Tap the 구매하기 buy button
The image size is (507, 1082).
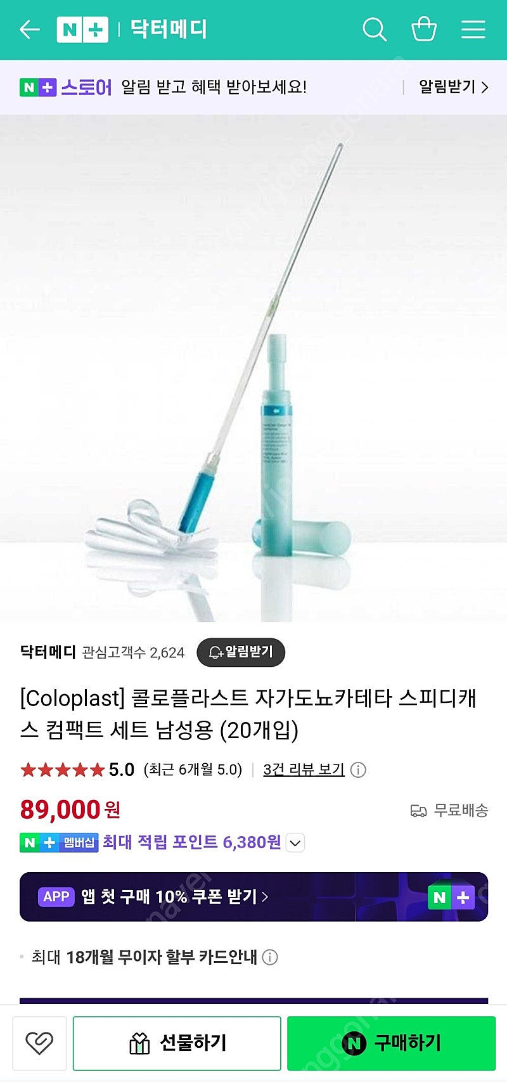click(391, 1043)
